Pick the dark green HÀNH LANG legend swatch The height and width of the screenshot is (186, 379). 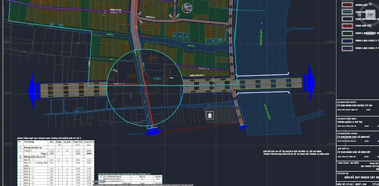coord(347,34)
